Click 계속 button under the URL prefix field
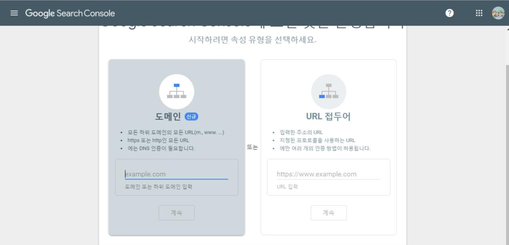Image resolution: width=509 pixels, height=245 pixels. [x=329, y=213]
